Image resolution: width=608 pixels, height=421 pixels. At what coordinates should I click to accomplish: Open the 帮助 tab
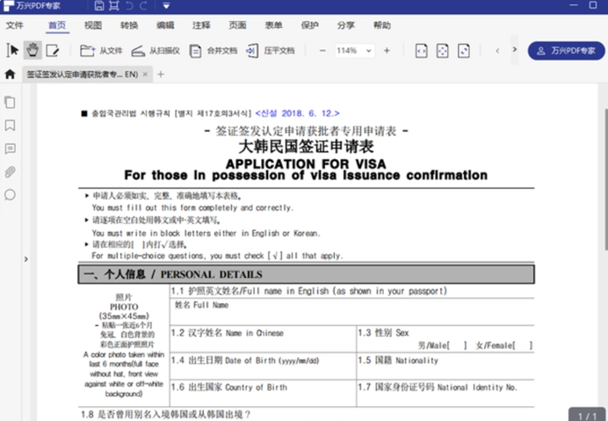pyautogui.click(x=381, y=25)
